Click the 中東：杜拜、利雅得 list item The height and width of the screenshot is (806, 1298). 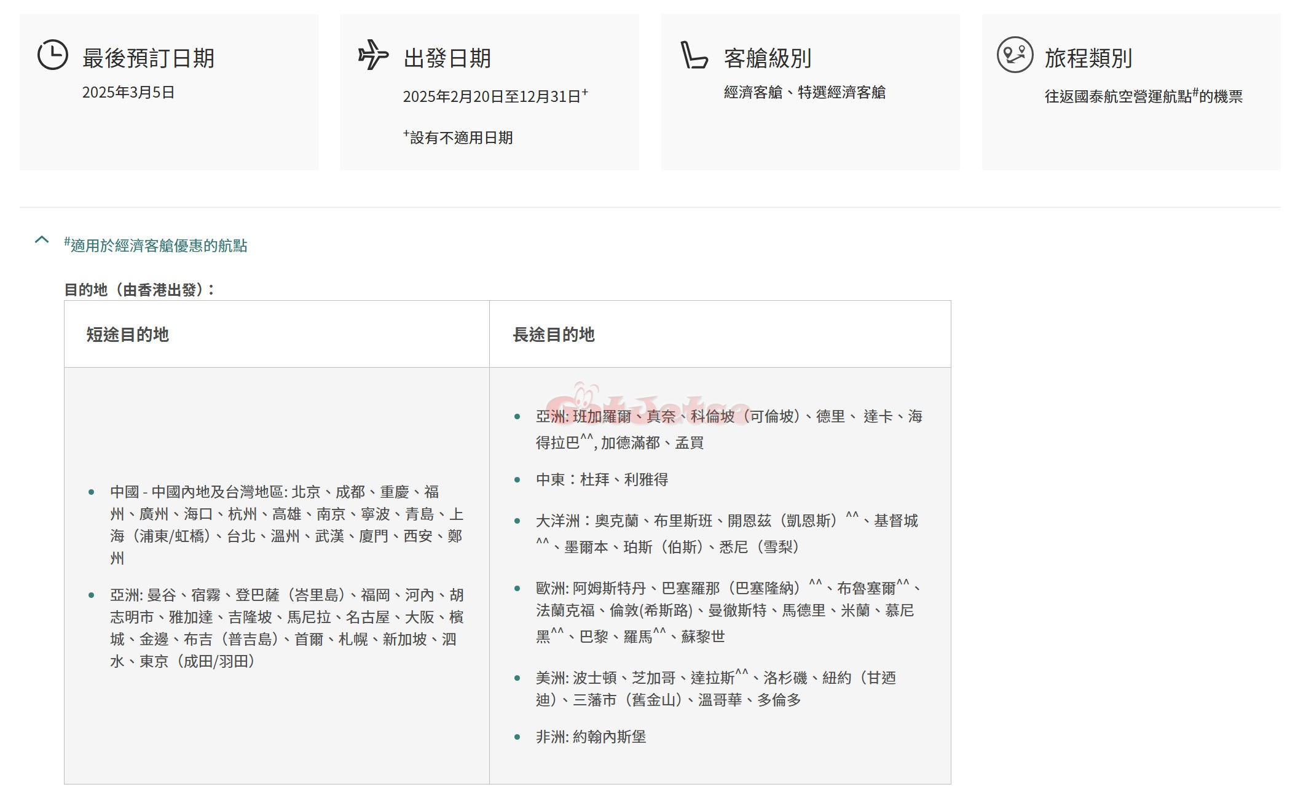[x=602, y=479]
